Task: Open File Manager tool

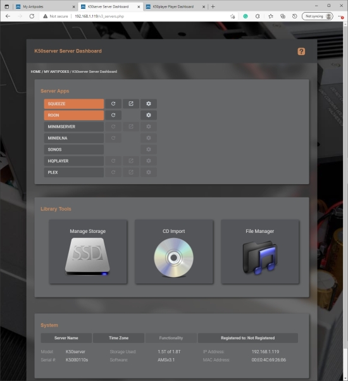Action: pyautogui.click(x=260, y=252)
